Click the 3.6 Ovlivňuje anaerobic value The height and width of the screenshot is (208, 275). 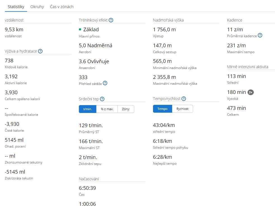point(94,62)
